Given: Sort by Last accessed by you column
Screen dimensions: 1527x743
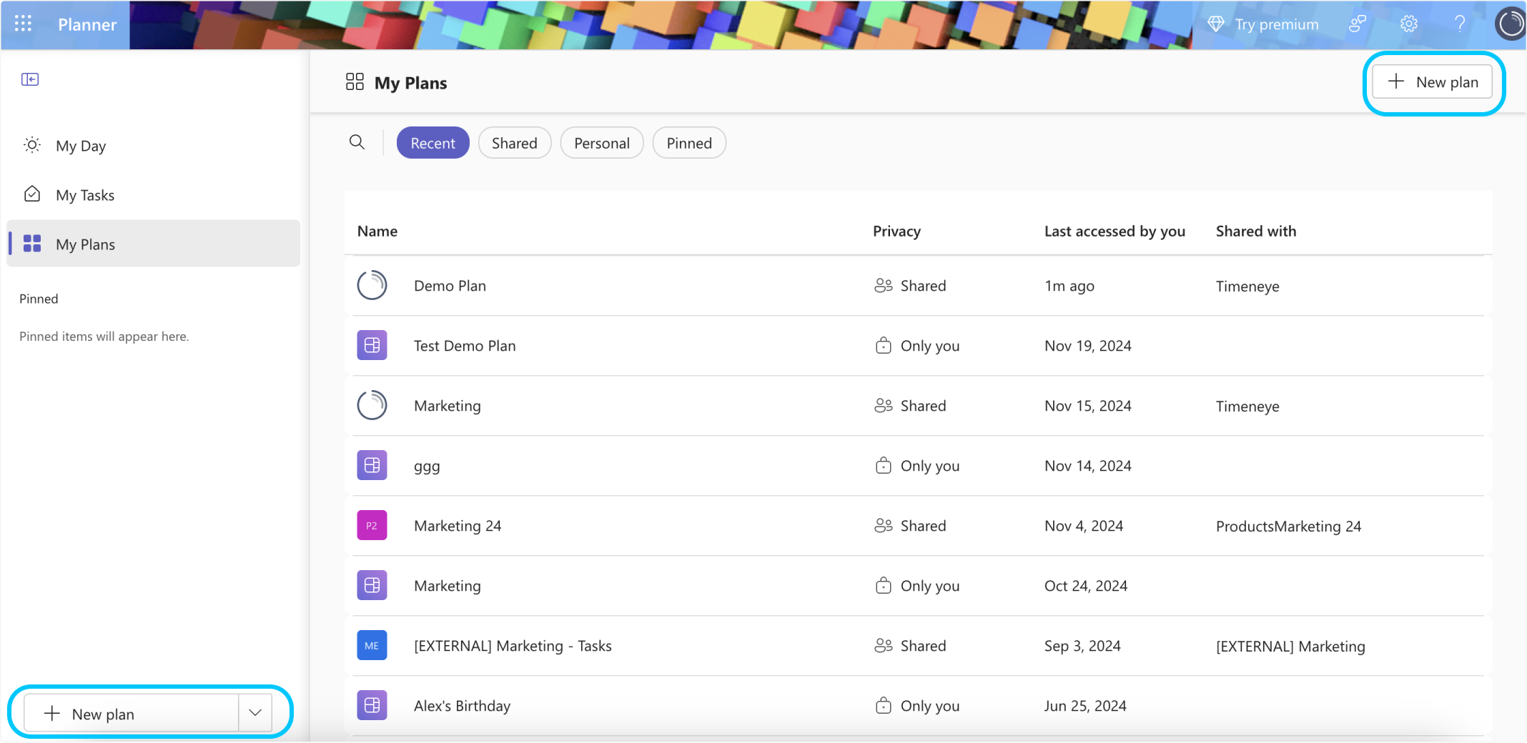Looking at the screenshot, I should pos(1114,231).
